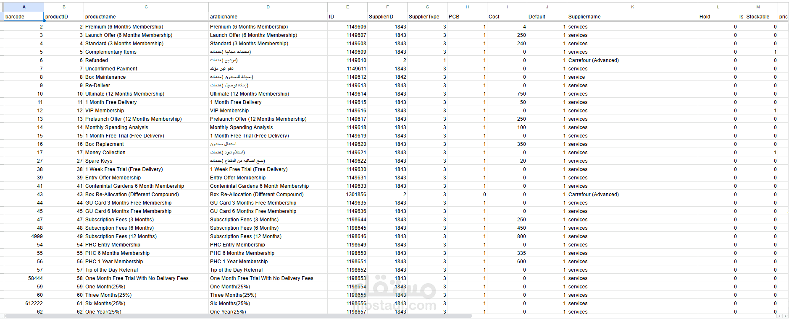789x319 pixels.
Task: Click arabicname cell 'Box Re-Allocation (Different Compound)'
Action: coord(268,195)
